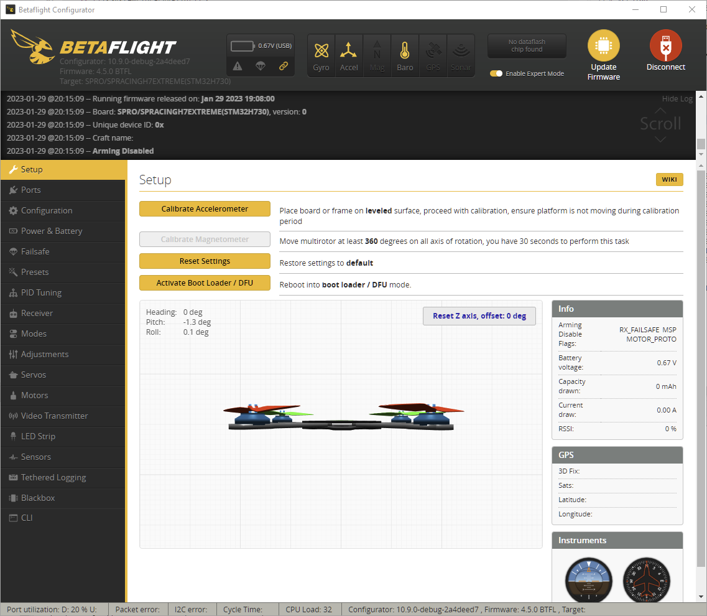Viewport: 707px width, 616px height.
Task: Click the Battery voltage '0.67 V' value
Action: click(667, 363)
